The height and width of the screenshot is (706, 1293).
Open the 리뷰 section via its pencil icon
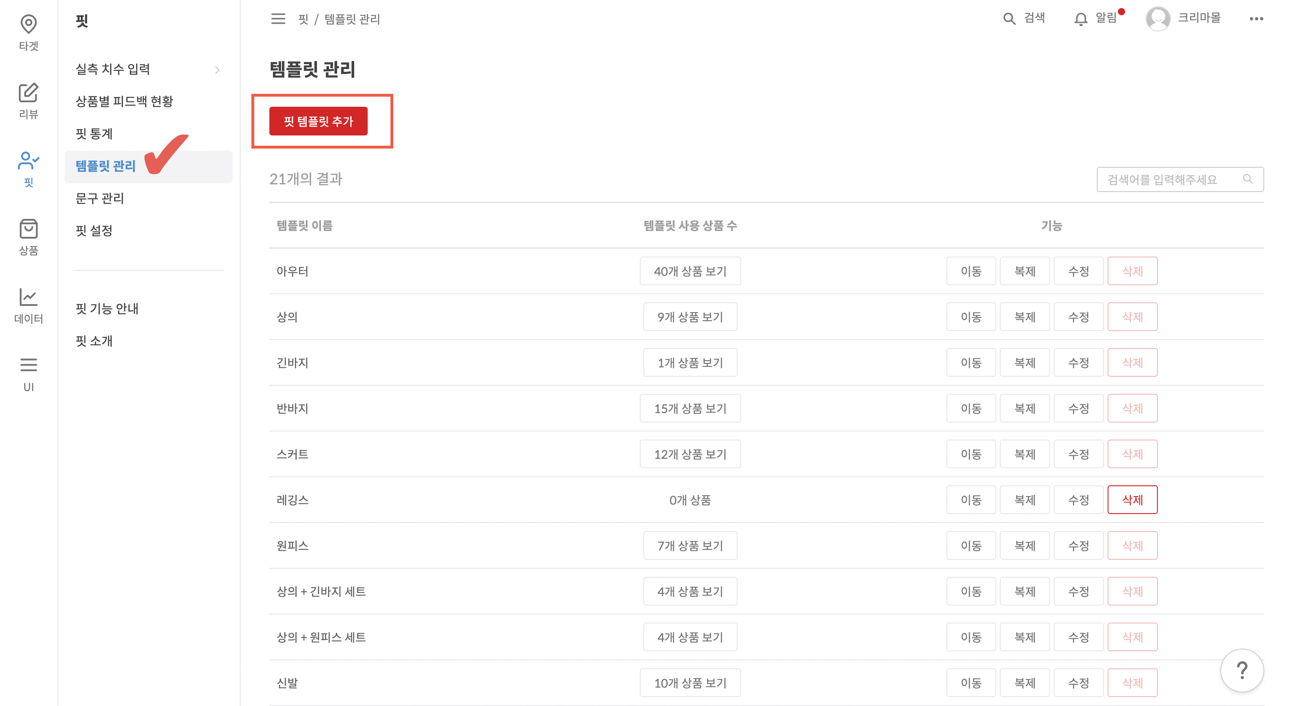pyautogui.click(x=29, y=93)
